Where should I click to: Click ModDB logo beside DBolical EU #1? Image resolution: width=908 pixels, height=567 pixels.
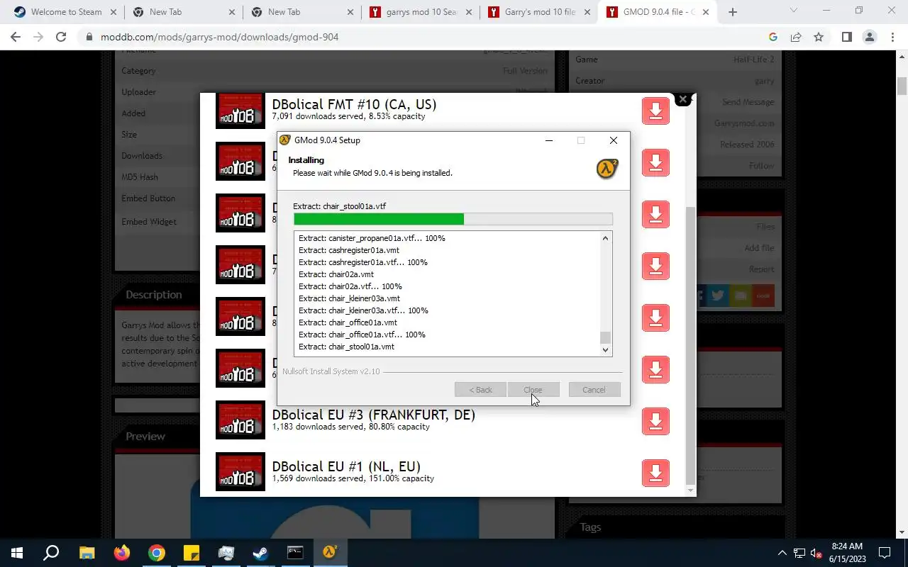point(240,472)
